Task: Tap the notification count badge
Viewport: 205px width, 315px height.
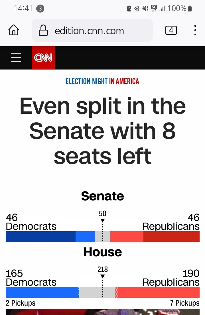Action: point(40,9)
